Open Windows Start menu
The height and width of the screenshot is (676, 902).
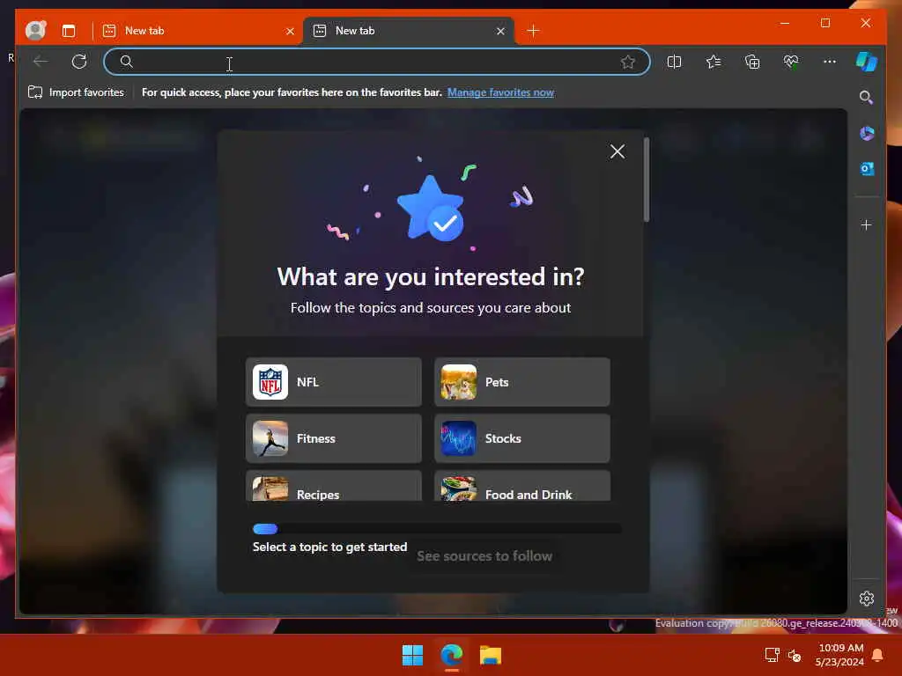tap(412, 655)
